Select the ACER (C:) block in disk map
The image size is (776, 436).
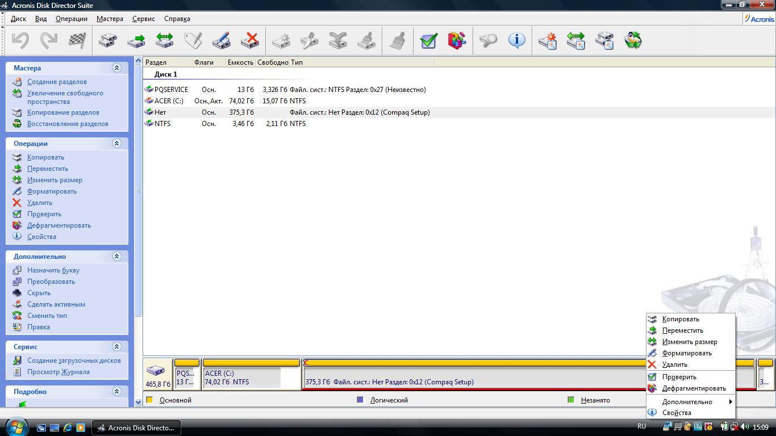(x=251, y=374)
